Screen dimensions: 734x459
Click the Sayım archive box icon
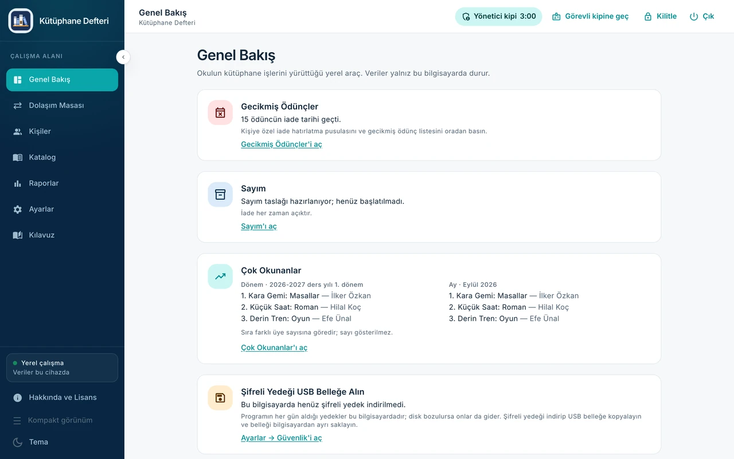pos(220,195)
